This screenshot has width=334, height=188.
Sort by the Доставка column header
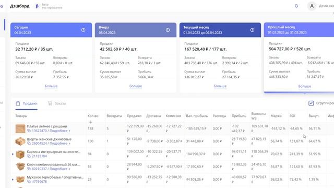tap(153, 116)
